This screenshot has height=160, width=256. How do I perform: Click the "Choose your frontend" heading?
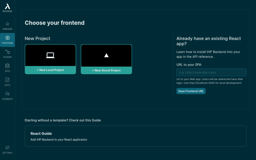click(54, 23)
